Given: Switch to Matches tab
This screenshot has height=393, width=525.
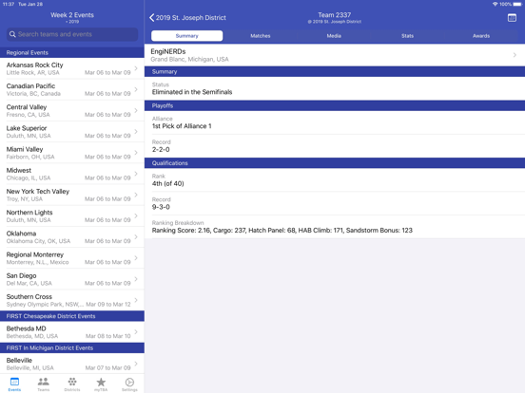Looking at the screenshot, I should coord(261,36).
